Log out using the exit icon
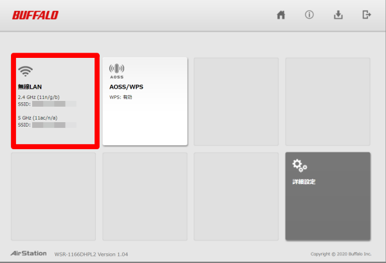Image resolution: width=386 pixels, height=263 pixels. point(367,15)
